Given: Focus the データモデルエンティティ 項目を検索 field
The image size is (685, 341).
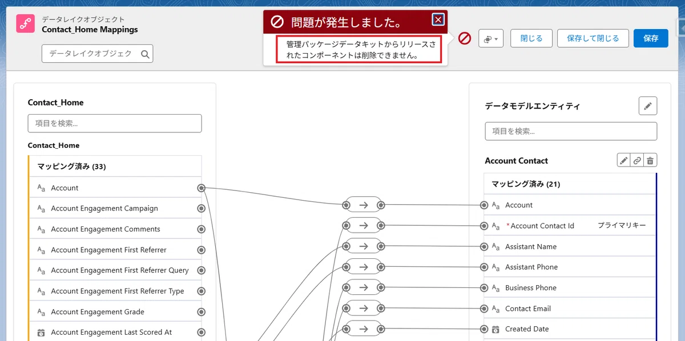Looking at the screenshot, I should tap(571, 131).
